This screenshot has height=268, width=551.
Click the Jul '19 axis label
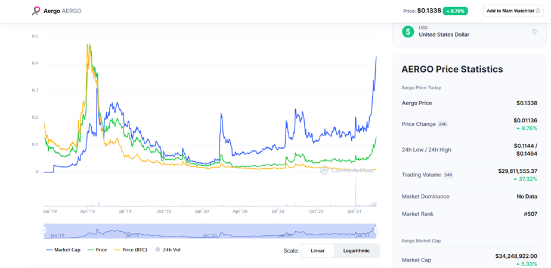pos(125,211)
